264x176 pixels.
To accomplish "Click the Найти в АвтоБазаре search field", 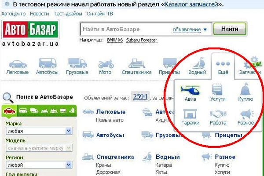I will click(125, 30).
